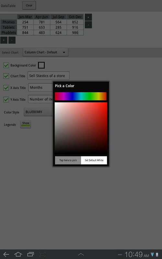Click the add-column plus button beside the table

[x=88, y=17]
